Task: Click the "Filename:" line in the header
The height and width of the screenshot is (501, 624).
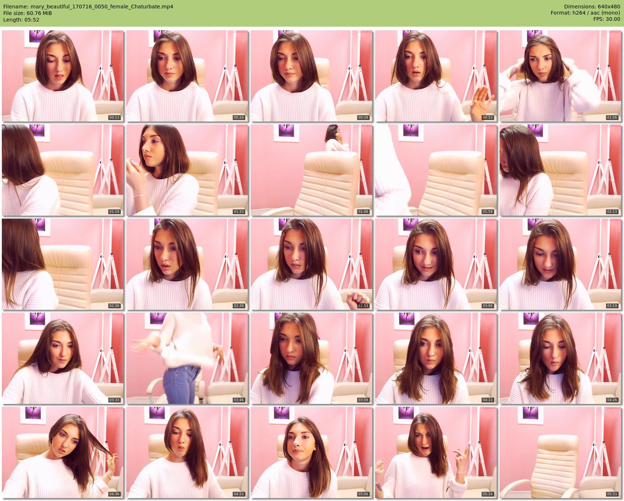Action: click(x=88, y=7)
